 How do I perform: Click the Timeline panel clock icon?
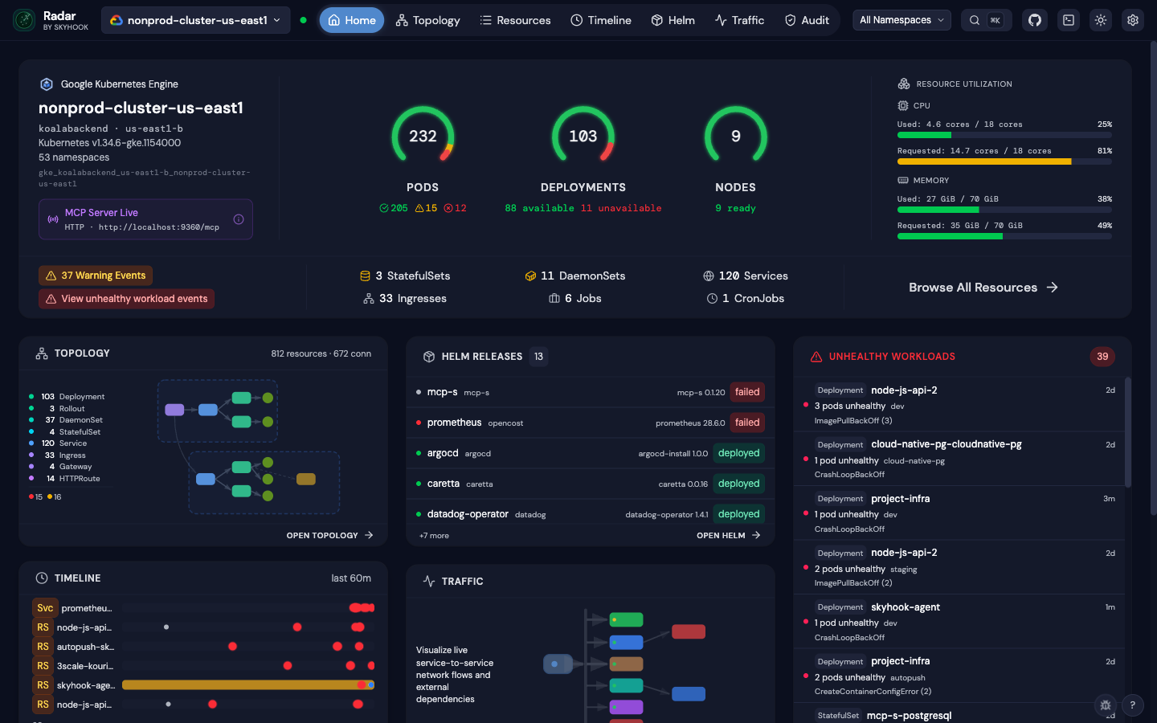[42, 578]
